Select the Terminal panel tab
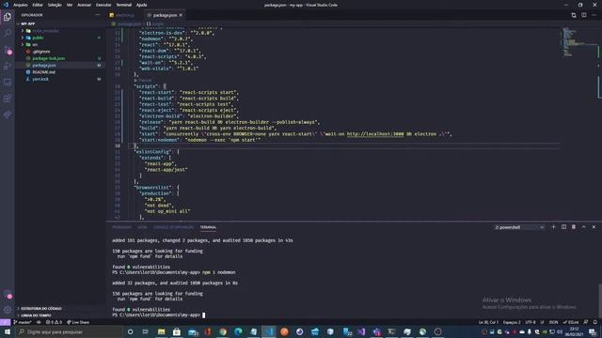 (x=208, y=227)
